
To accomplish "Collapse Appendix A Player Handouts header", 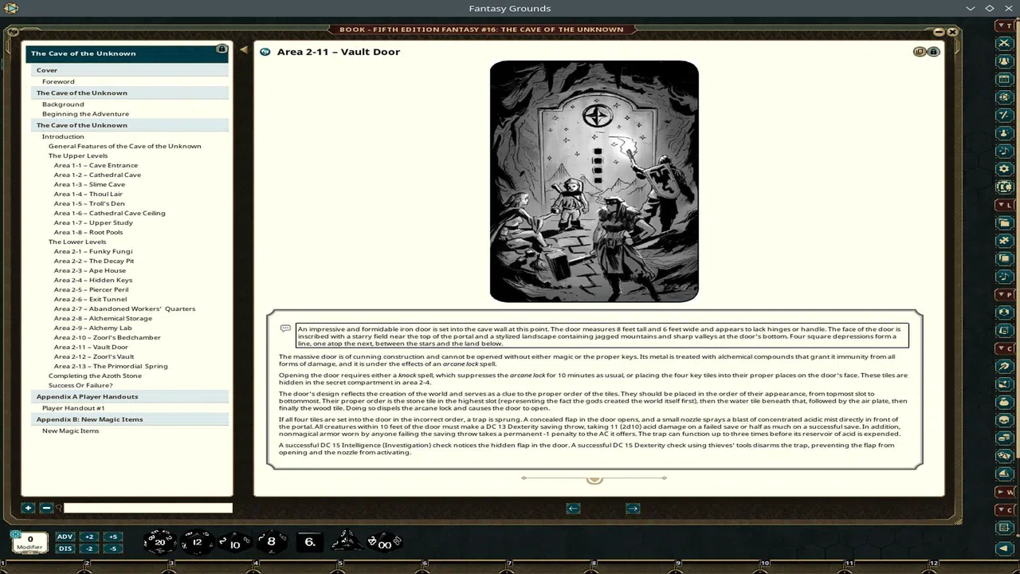I will click(131, 396).
